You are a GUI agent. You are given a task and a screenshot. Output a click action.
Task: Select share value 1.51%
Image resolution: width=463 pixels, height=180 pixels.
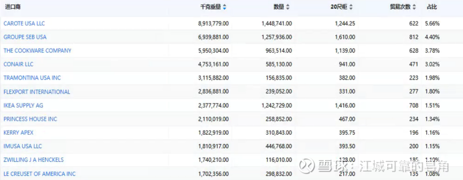(432, 105)
